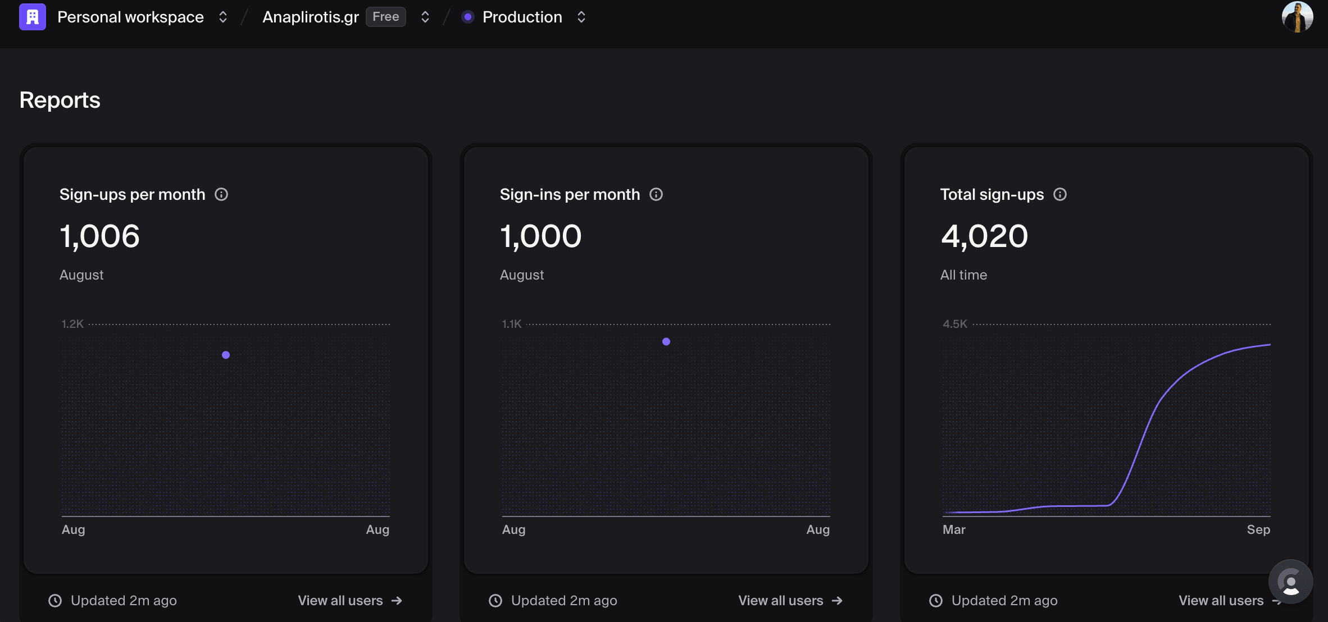1328x622 pixels.
Task: Open info tooltip for Total sign-ups
Action: [1060, 194]
